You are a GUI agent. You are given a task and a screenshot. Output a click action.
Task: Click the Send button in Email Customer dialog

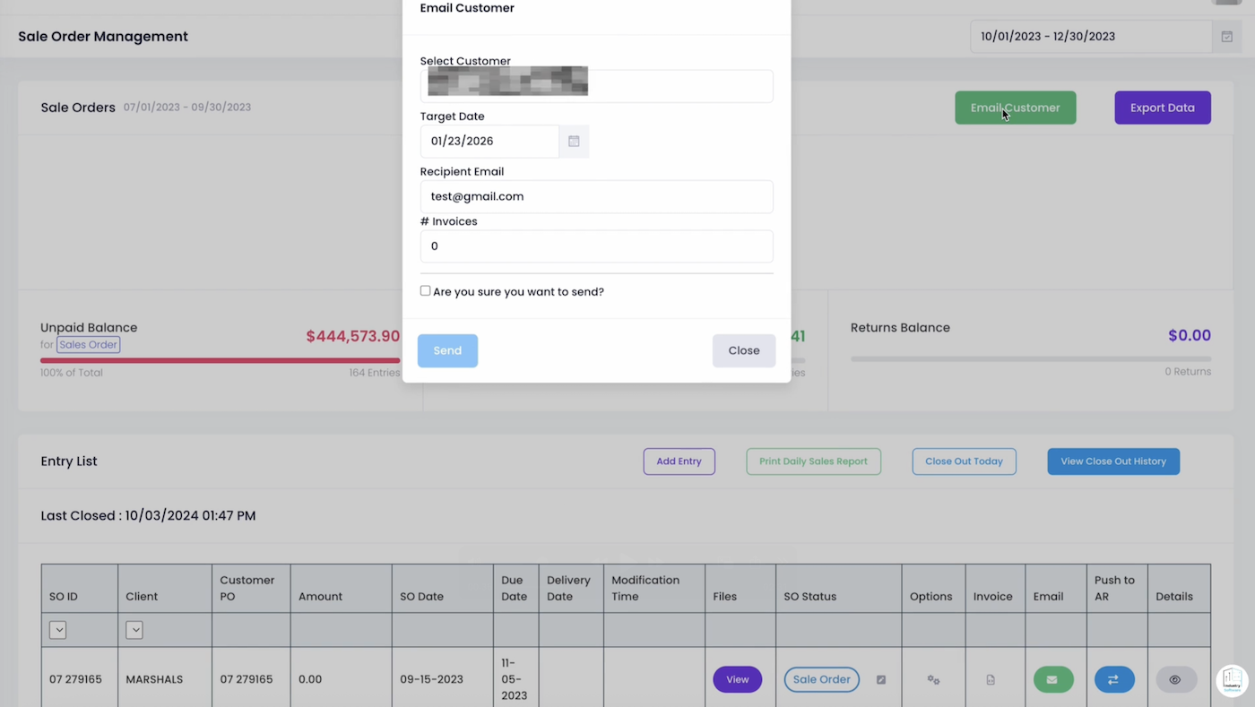[x=447, y=350]
